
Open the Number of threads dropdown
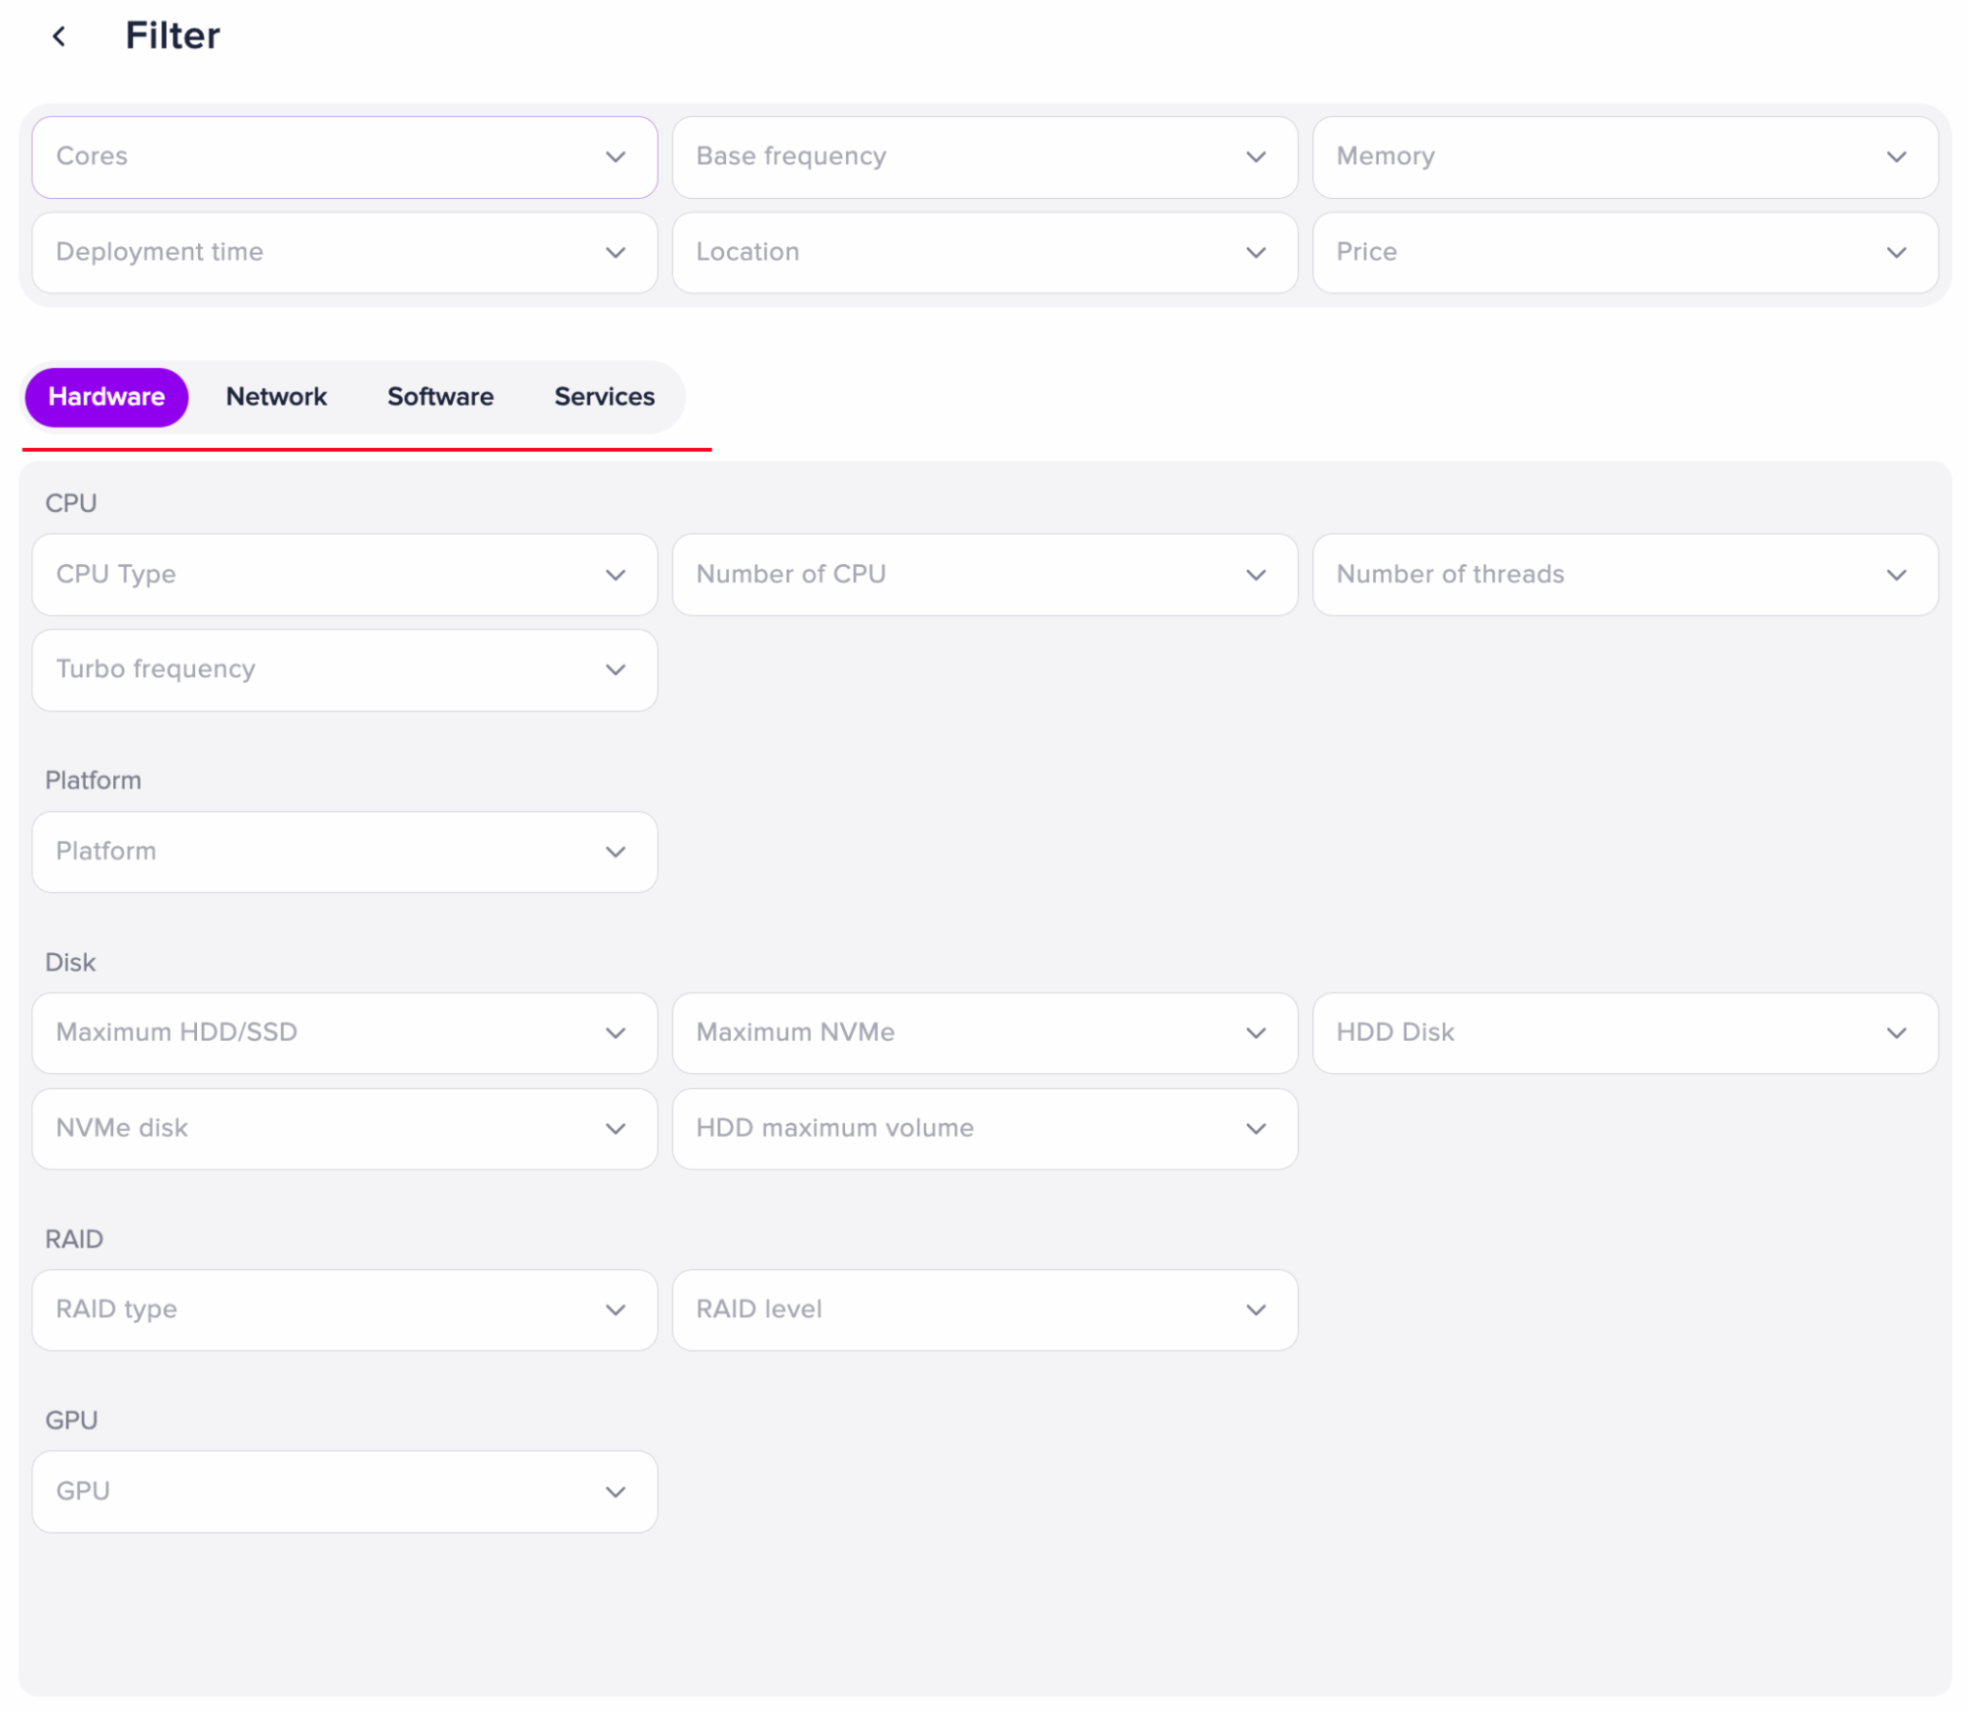click(x=1624, y=575)
